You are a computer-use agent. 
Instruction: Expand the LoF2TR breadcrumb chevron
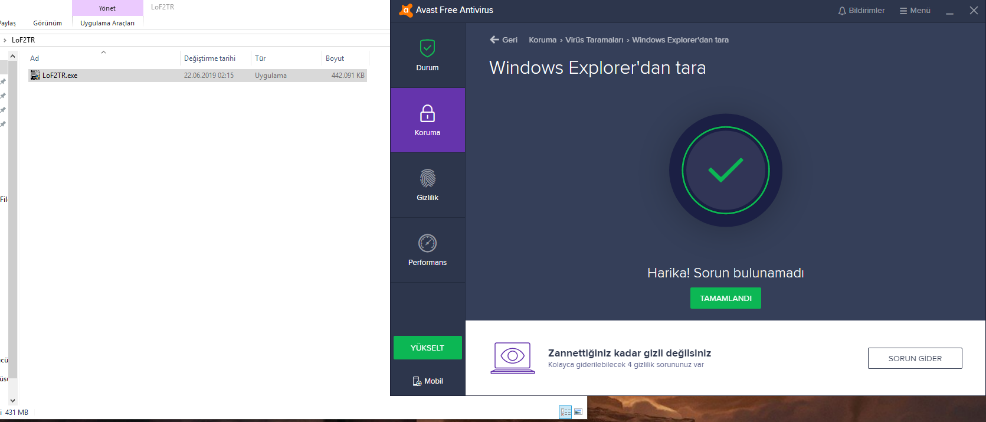[x=5, y=40]
